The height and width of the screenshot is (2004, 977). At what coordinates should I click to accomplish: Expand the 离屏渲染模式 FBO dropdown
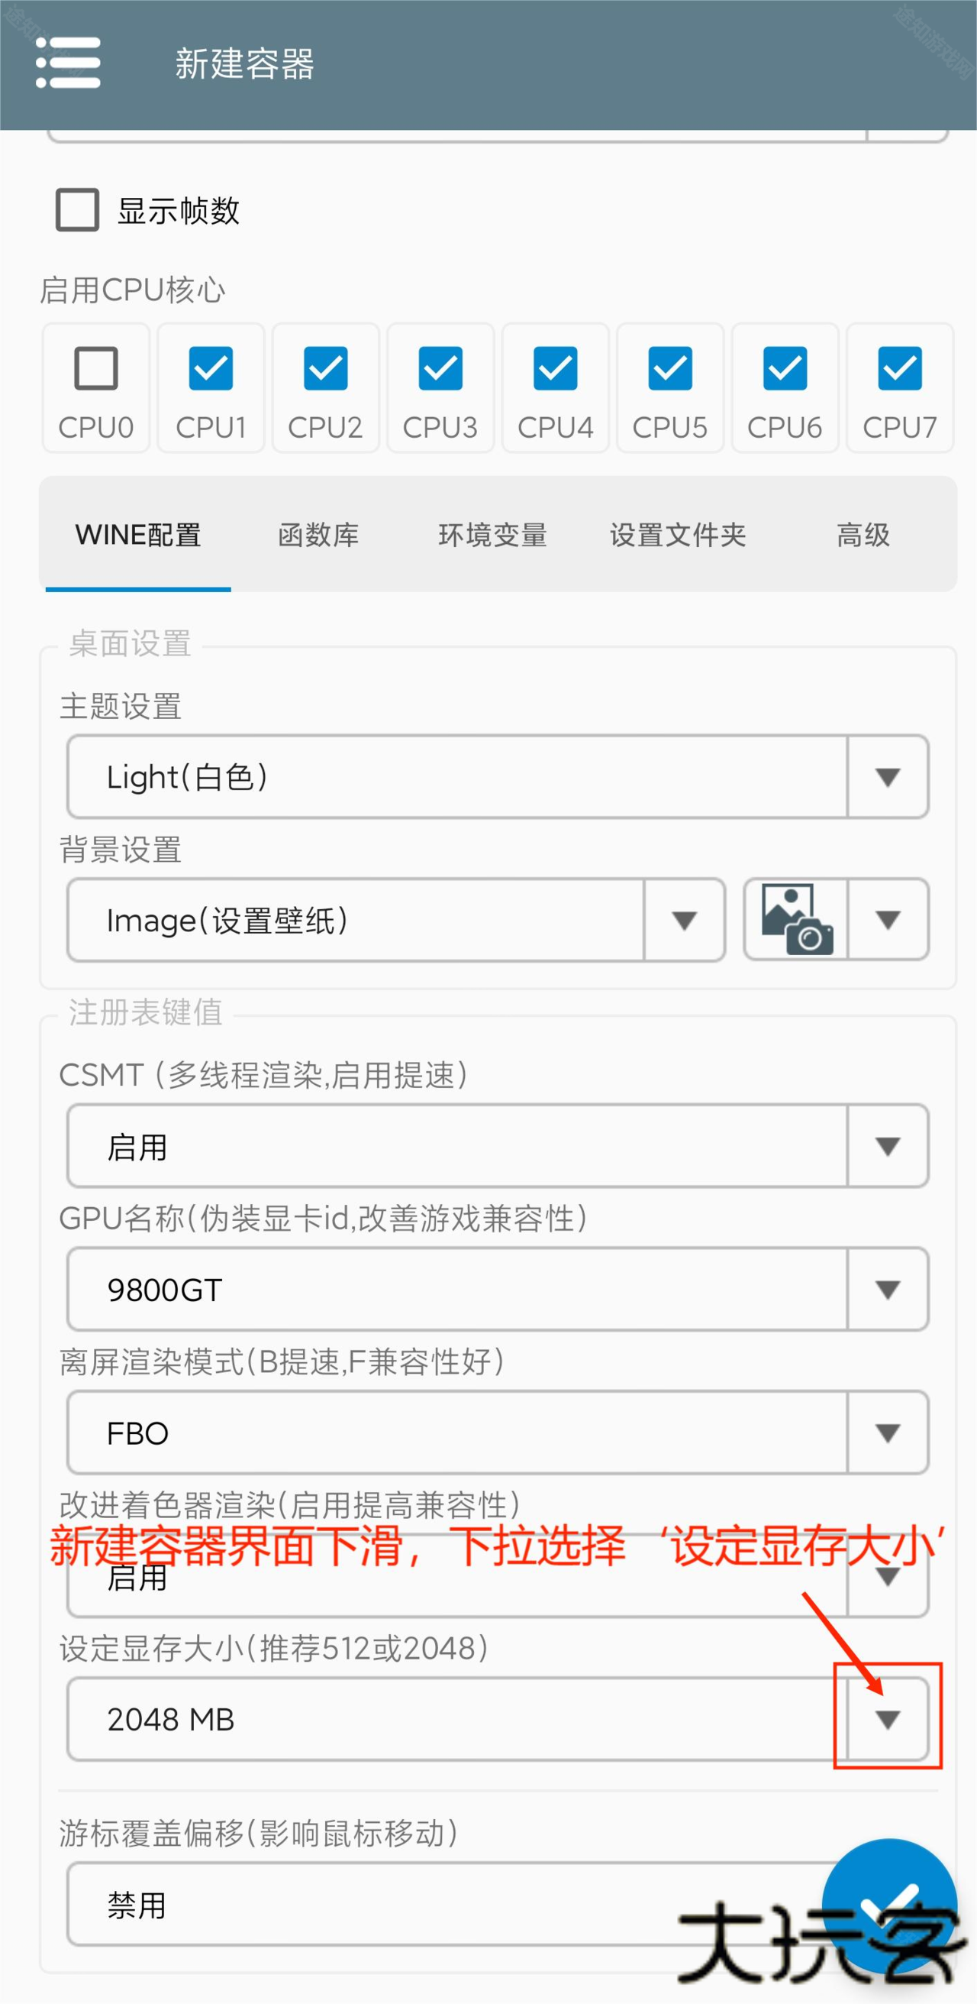(x=888, y=1433)
